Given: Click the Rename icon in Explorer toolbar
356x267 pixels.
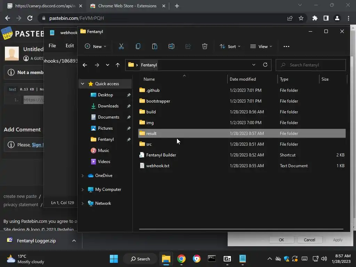Looking at the screenshot, I should click(x=171, y=46).
